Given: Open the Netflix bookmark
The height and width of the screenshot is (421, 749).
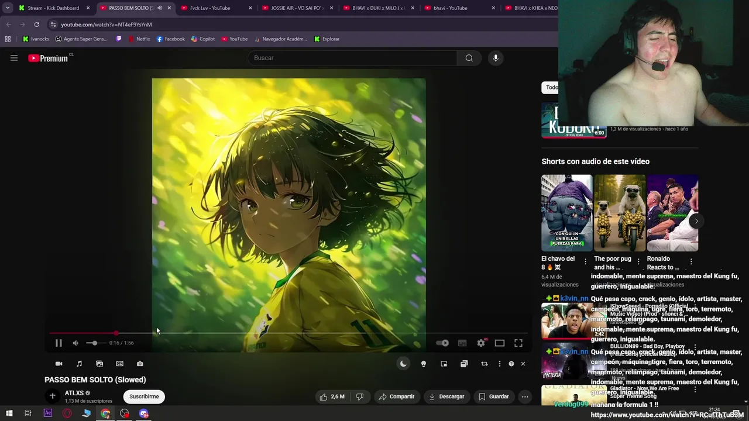Looking at the screenshot, I should (139, 39).
